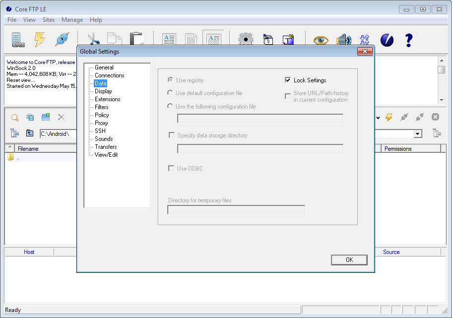This screenshot has width=452, height=318.
Task: Click the log pane scrollbar down arrow
Action: [x=442, y=100]
